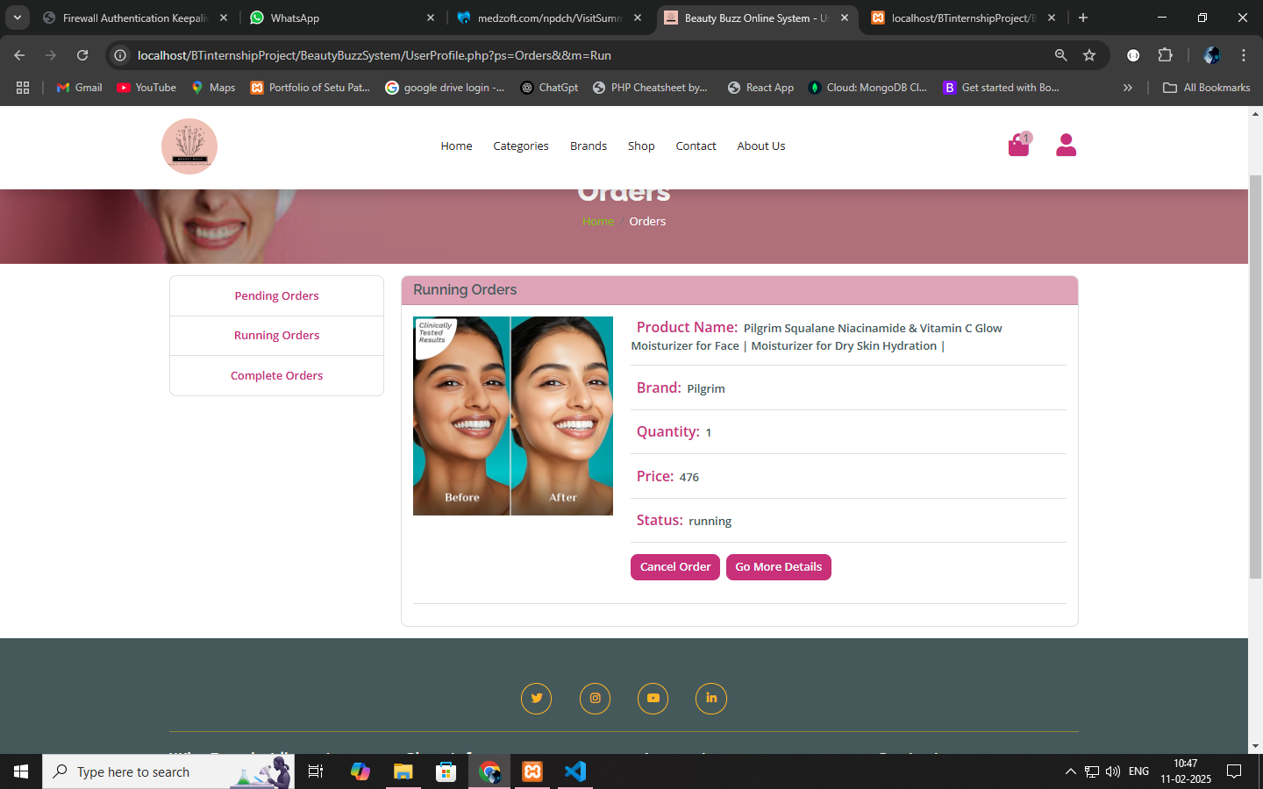Open the user profile icon
The width and height of the screenshot is (1263, 789).
coord(1066,145)
